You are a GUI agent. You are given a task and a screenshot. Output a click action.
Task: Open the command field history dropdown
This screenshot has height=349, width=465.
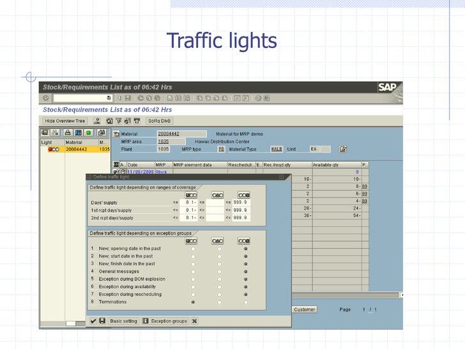pos(109,98)
